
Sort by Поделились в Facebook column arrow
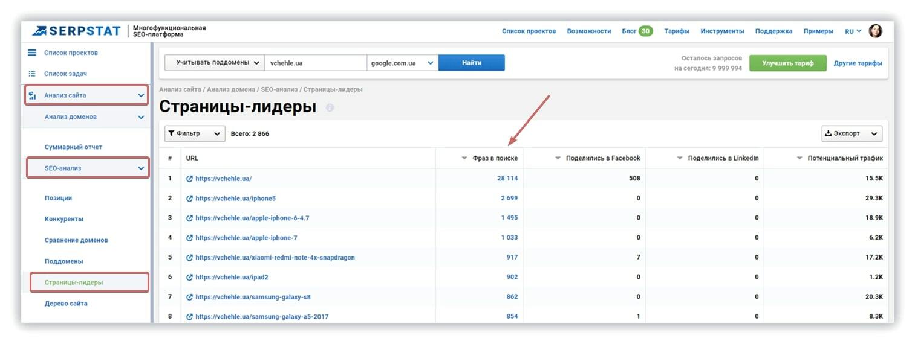[558, 158]
